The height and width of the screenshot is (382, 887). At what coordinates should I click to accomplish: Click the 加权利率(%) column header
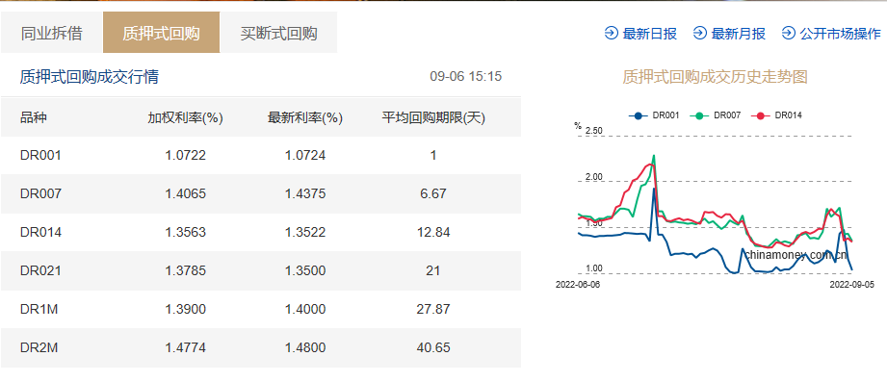click(186, 117)
